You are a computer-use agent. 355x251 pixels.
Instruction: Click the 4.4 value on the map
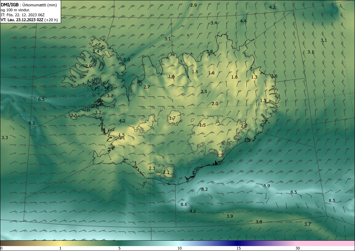[x=243, y=21]
